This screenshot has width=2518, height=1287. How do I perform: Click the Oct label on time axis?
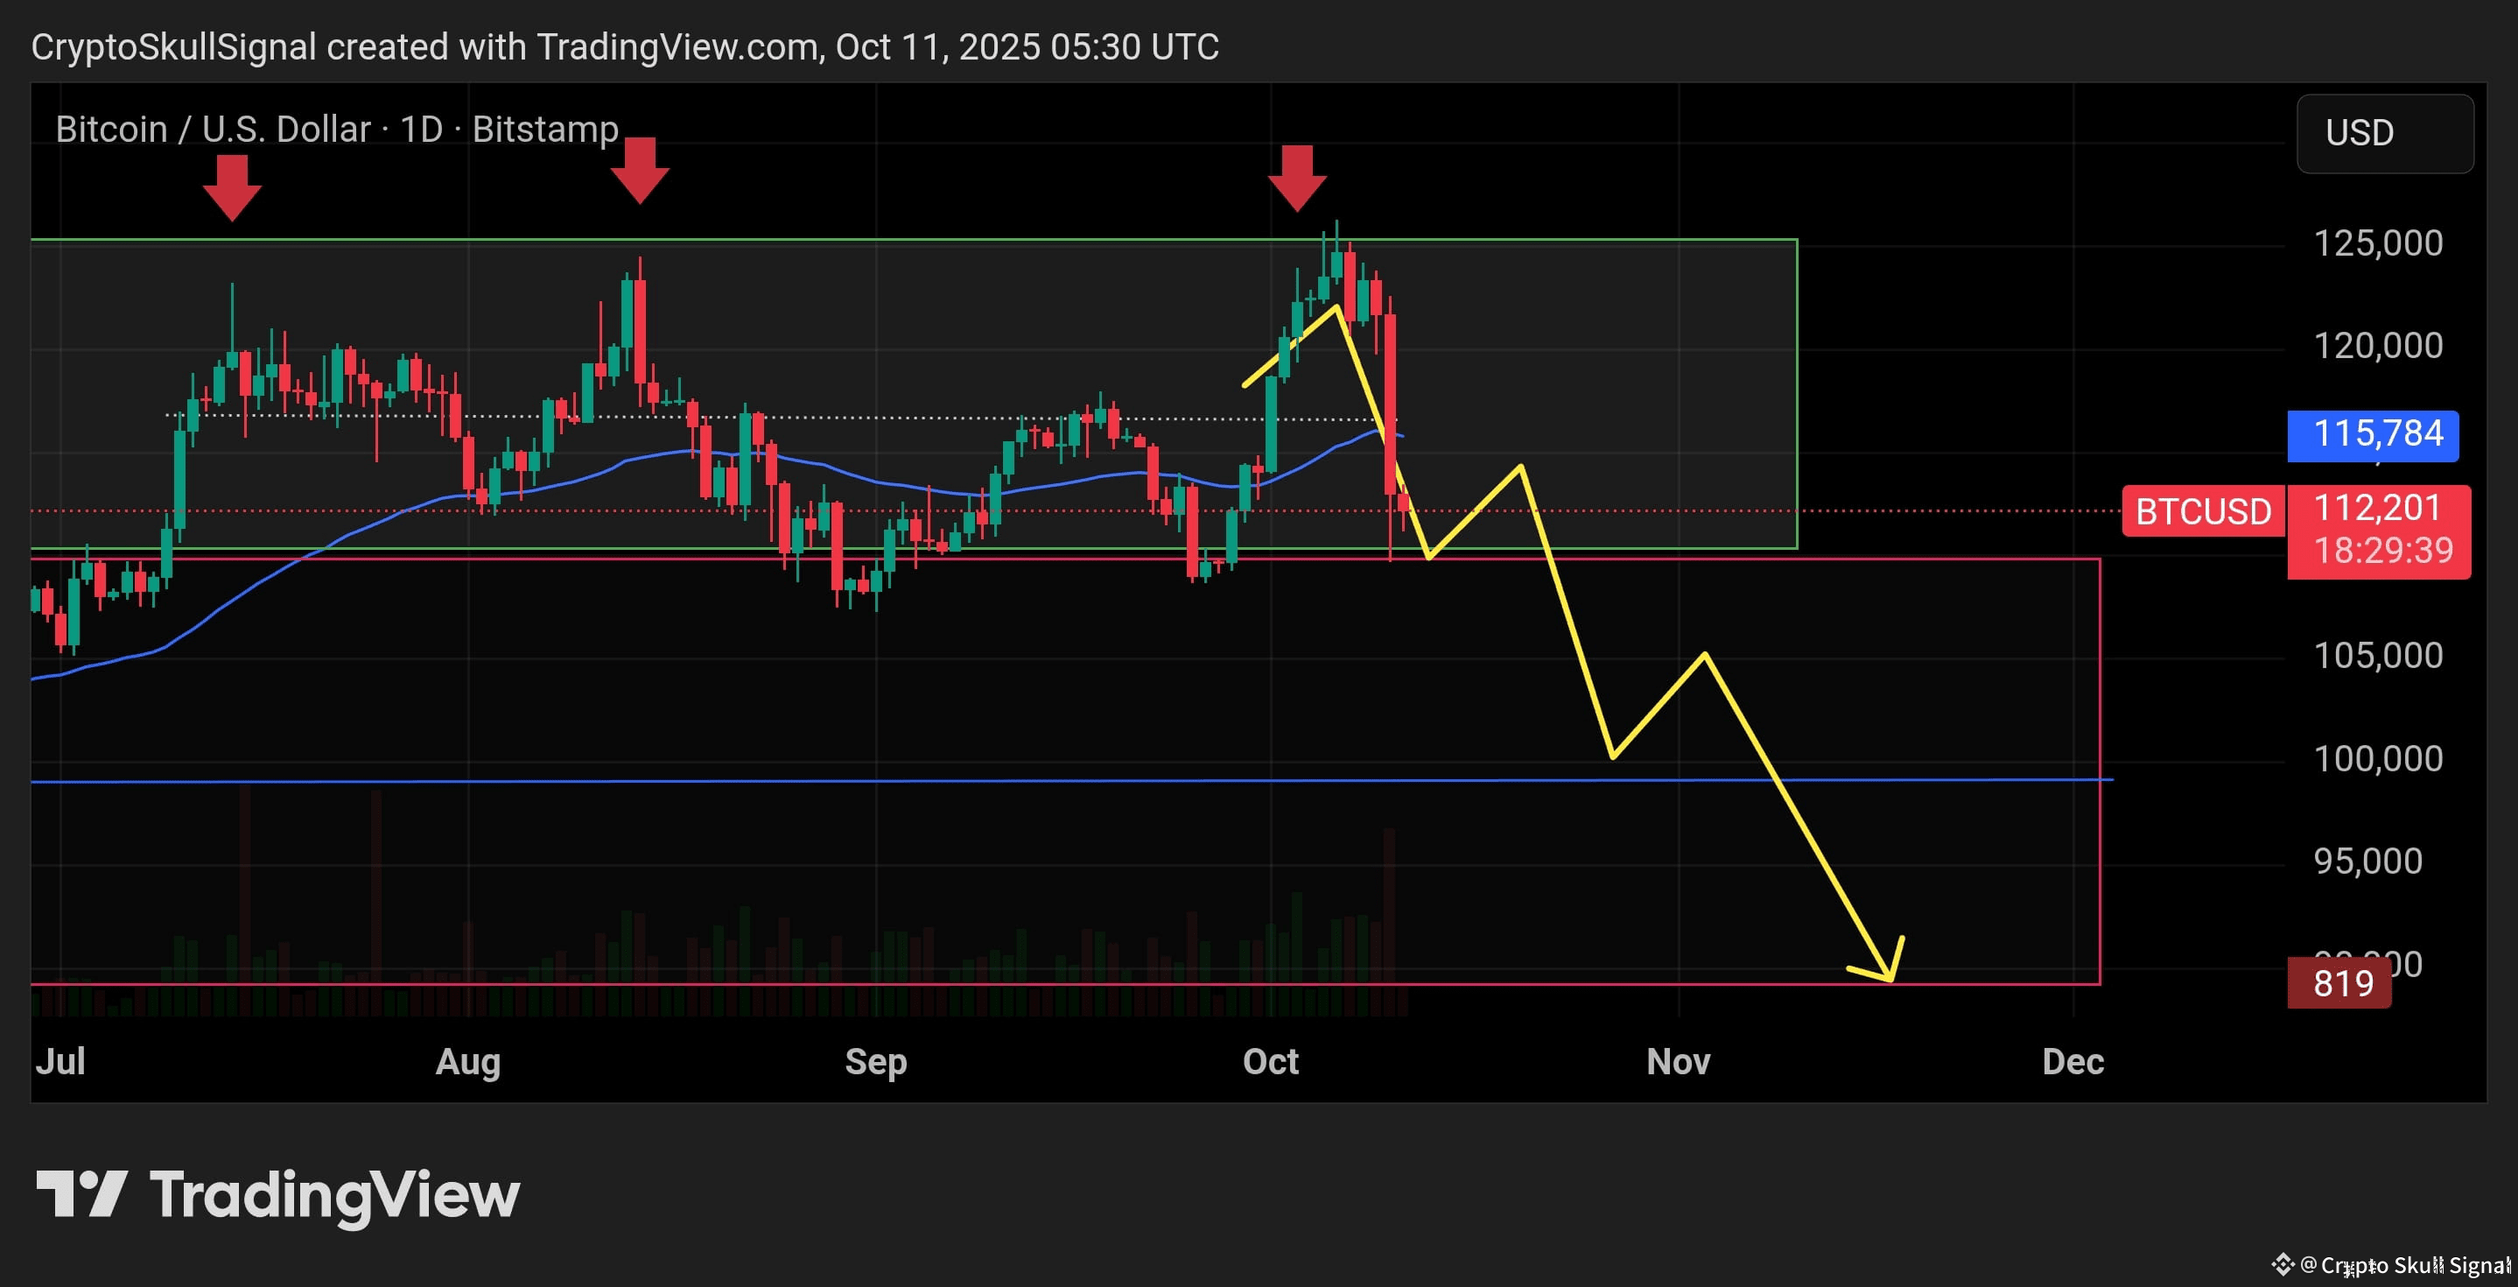(1271, 1061)
